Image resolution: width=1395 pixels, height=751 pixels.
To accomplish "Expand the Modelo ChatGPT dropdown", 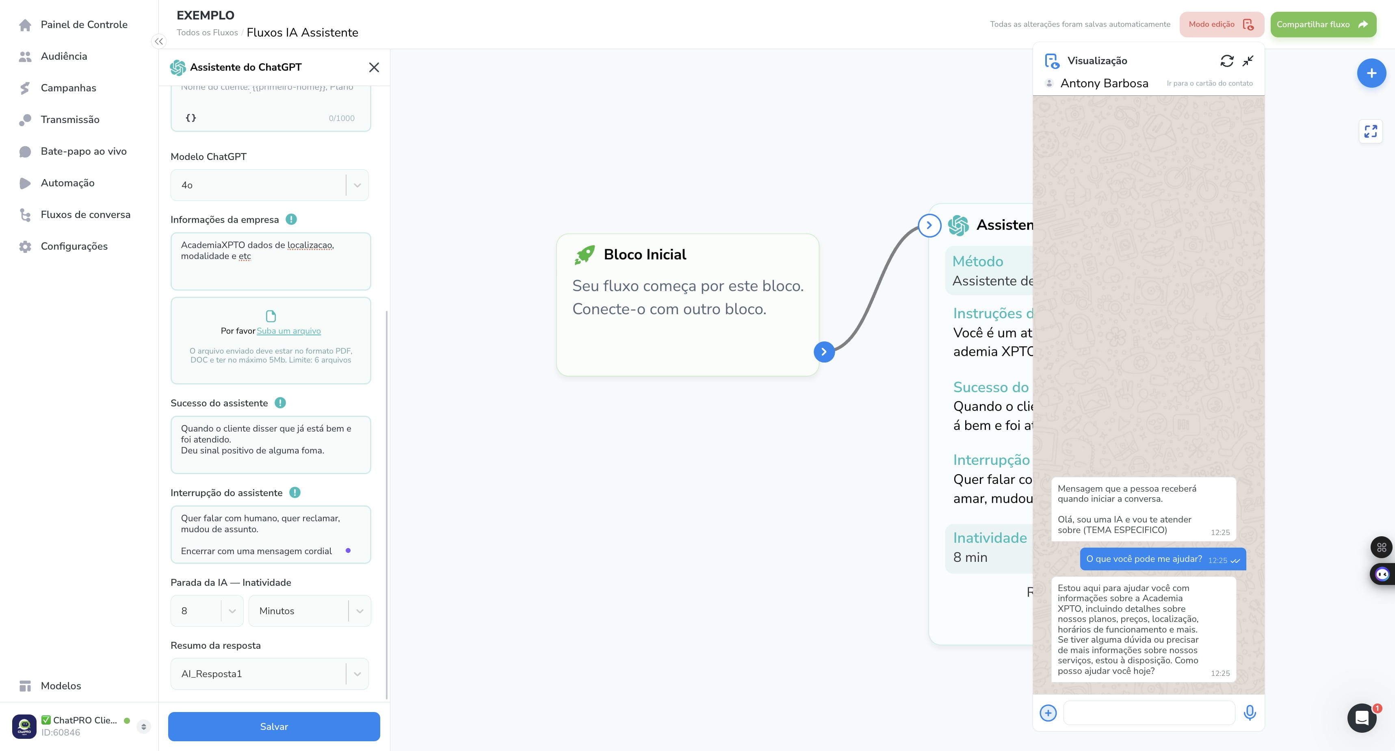I will pyautogui.click(x=270, y=185).
